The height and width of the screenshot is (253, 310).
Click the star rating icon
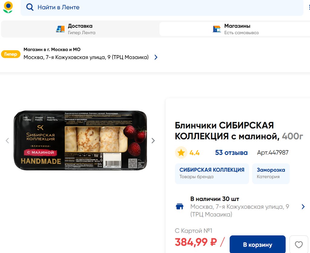[x=181, y=153]
